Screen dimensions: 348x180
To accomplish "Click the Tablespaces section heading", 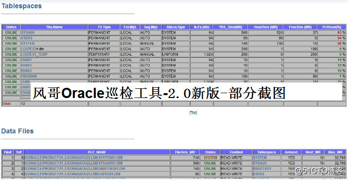I will pyautogui.click(x=21, y=6).
